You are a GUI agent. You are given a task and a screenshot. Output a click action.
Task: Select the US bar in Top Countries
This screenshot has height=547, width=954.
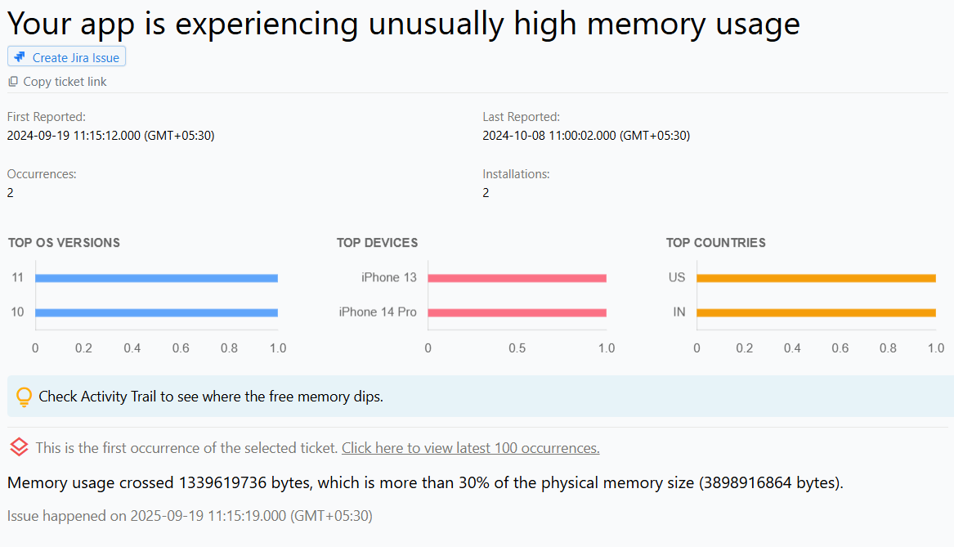click(x=815, y=277)
